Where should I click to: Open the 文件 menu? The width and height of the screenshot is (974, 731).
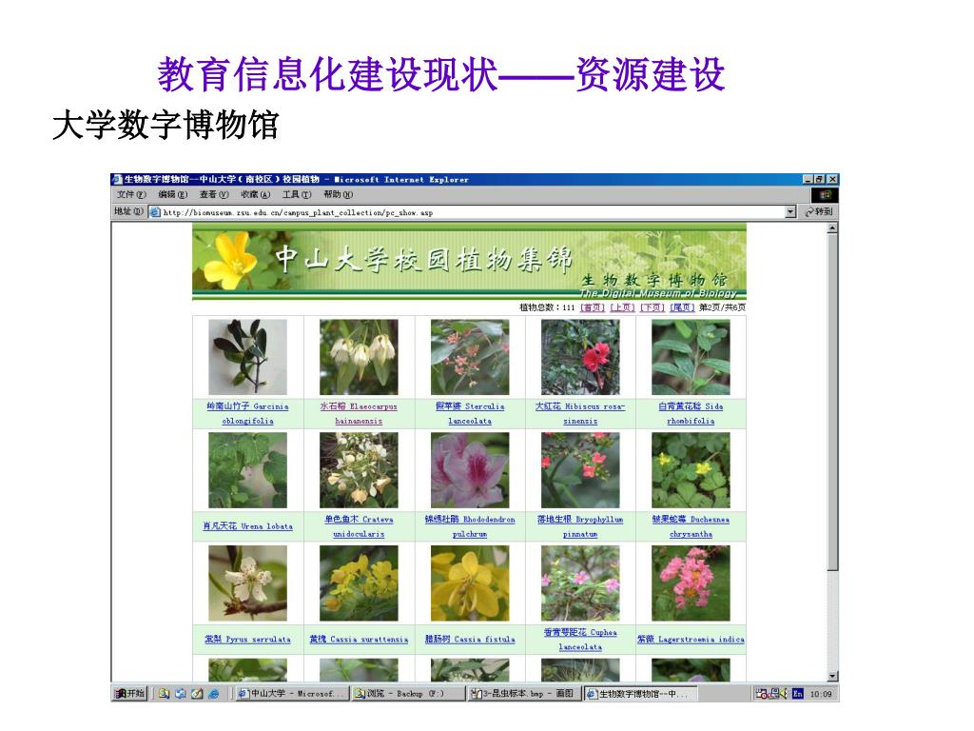tap(131, 194)
